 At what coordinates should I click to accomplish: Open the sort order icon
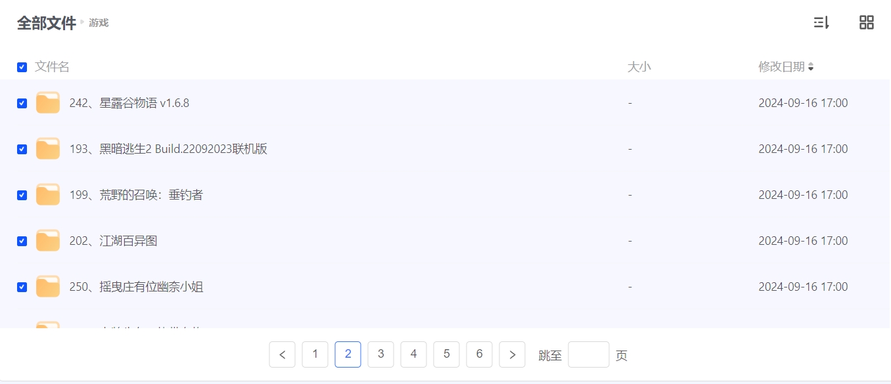[821, 23]
